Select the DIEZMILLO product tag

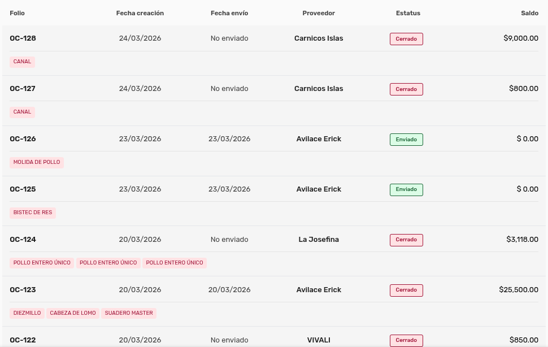(x=27, y=313)
